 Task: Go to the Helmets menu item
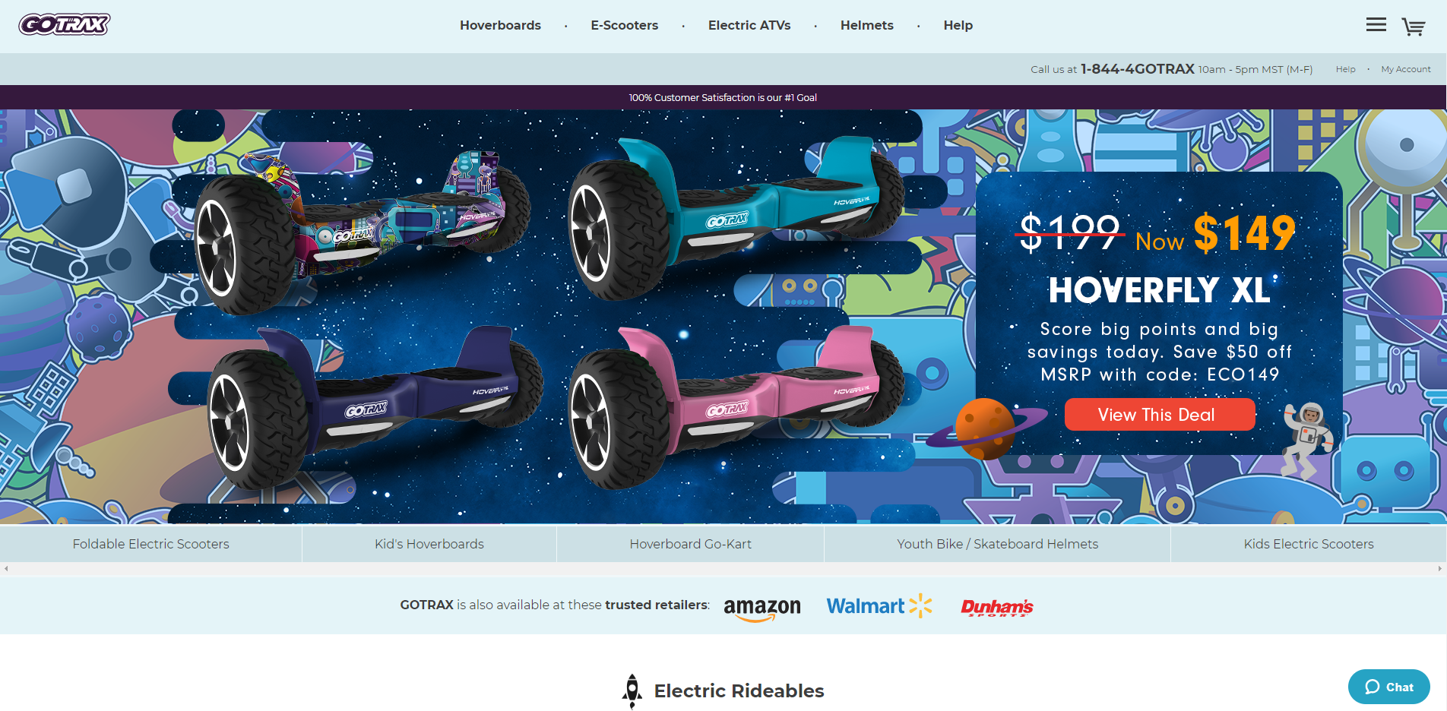(867, 25)
